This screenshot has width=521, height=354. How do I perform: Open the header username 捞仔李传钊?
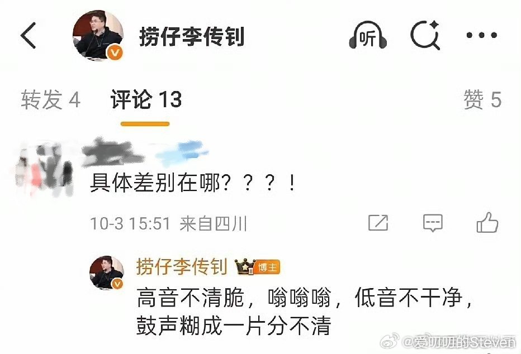coord(192,36)
